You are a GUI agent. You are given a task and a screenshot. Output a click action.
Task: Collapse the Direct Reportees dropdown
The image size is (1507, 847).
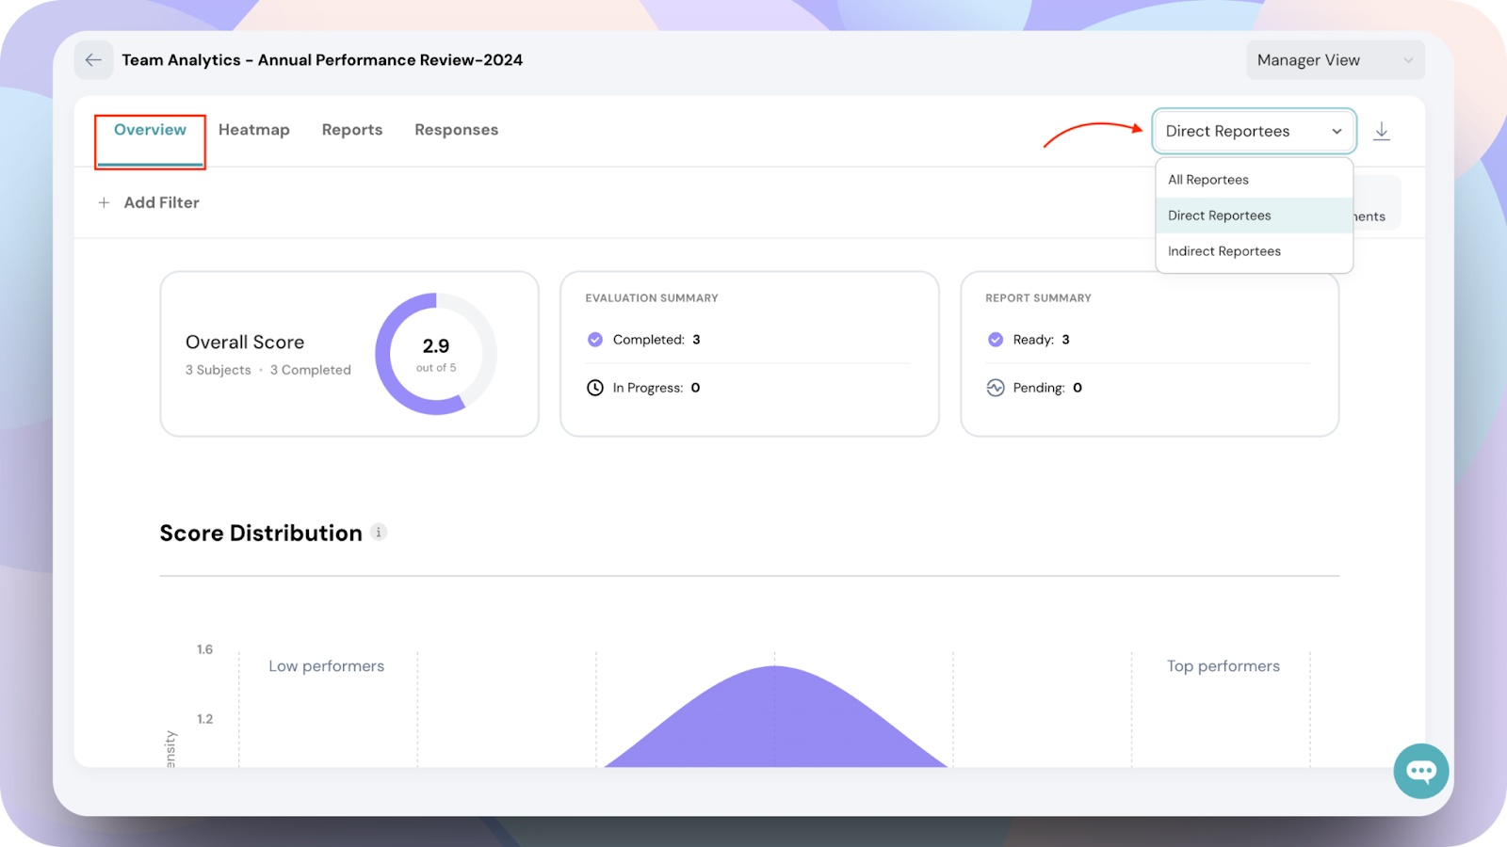1254,131
